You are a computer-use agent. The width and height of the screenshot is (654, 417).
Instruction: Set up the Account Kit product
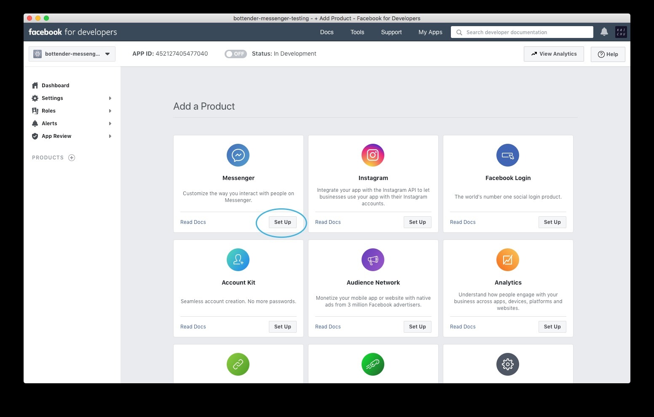click(x=283, y=327)
